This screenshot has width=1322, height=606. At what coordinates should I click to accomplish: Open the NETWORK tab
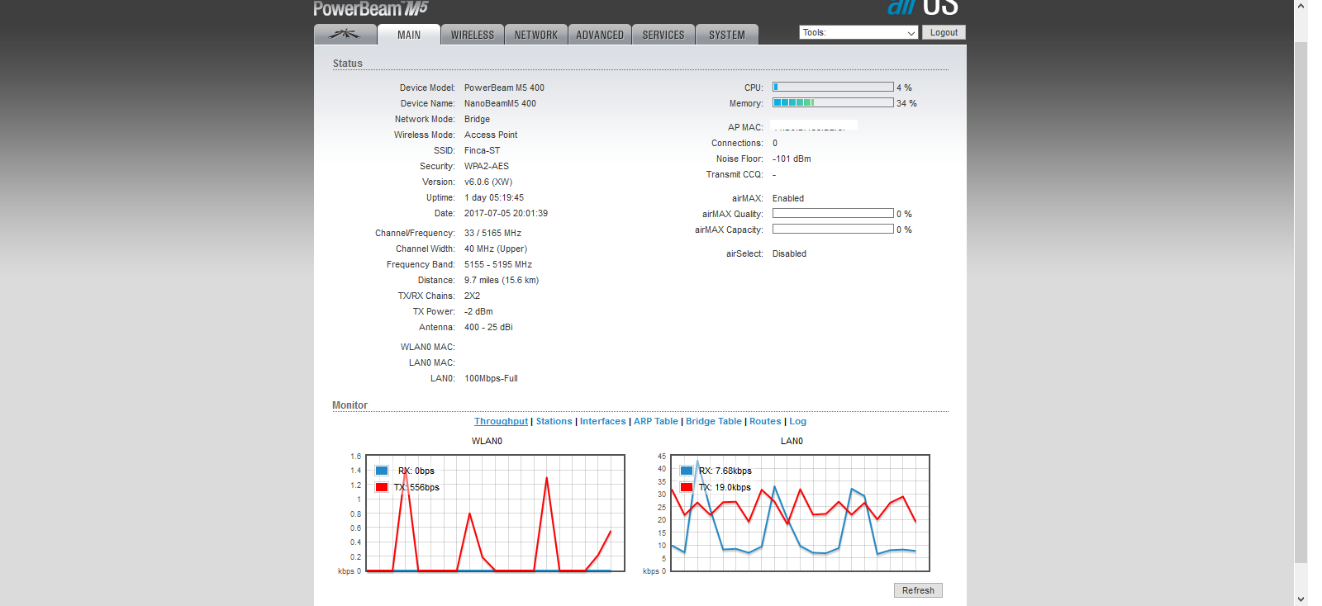536,35
